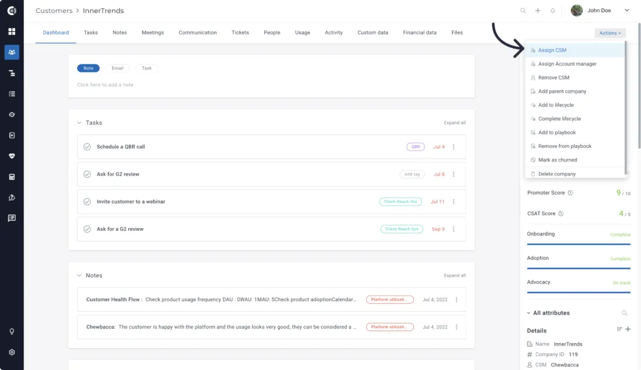Switch composer to Email

click(117, 68)
